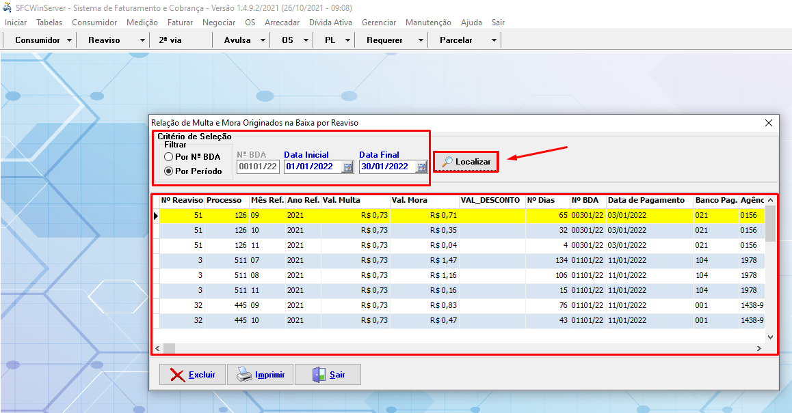Open the Data Inicial calendar picker
This screenshot has width=792, height=413.
coord(347,167)
